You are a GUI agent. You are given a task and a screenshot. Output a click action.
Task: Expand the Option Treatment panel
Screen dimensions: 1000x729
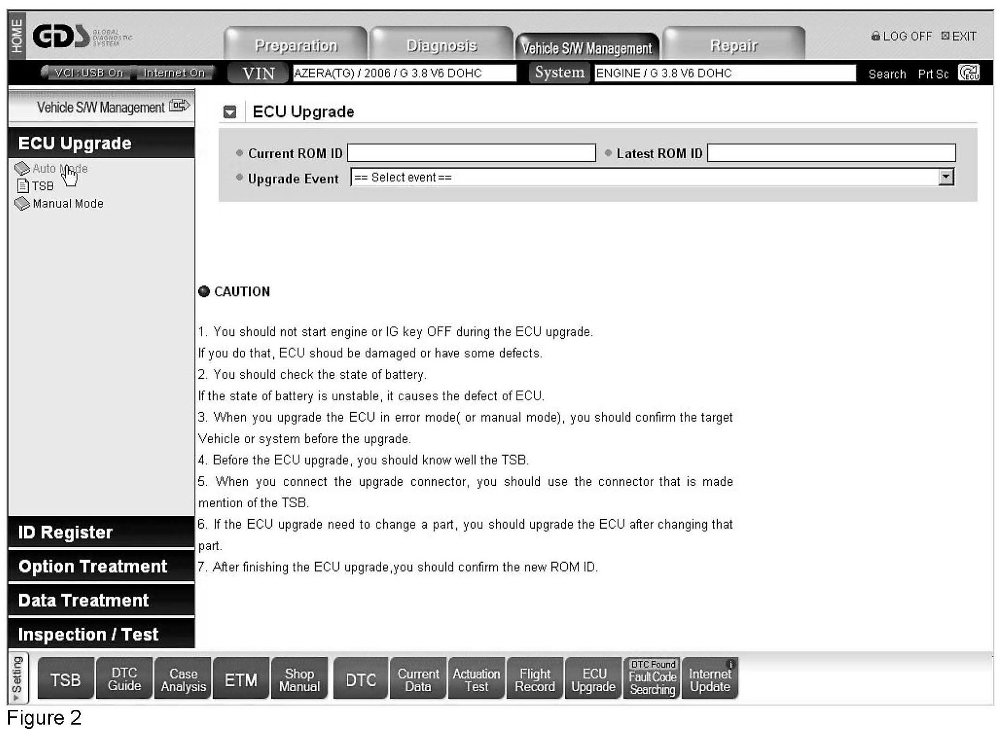point(101,566)
